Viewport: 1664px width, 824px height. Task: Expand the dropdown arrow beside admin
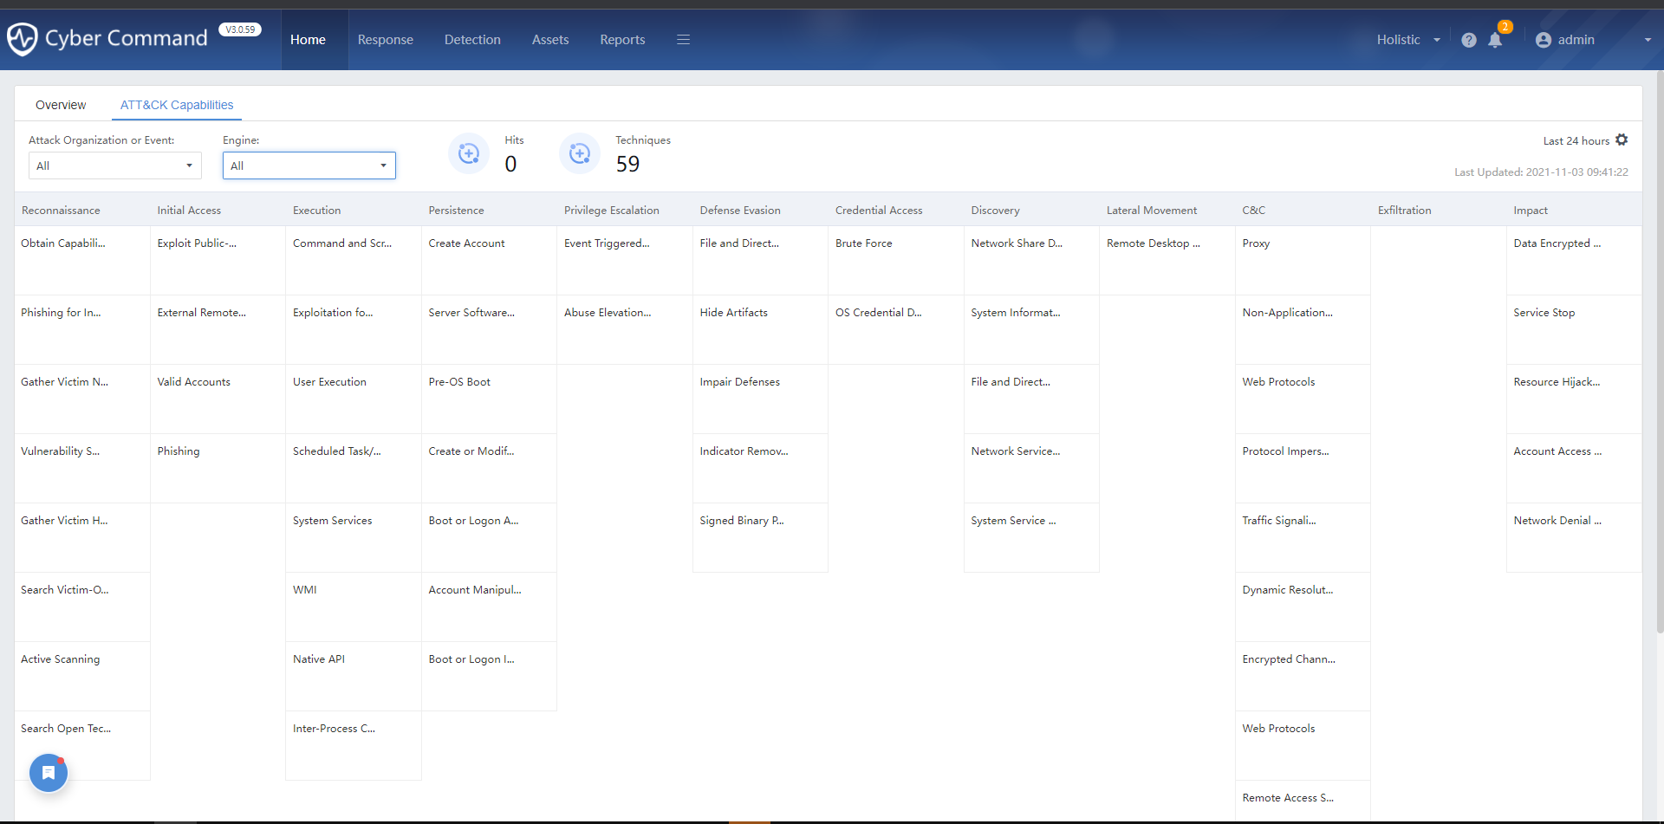click(x=1648, y=40)
